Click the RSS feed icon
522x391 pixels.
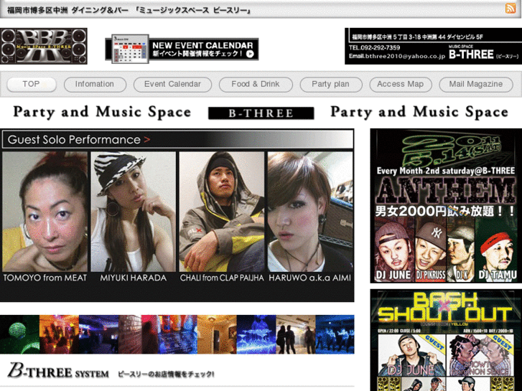(x=510, y=9)
